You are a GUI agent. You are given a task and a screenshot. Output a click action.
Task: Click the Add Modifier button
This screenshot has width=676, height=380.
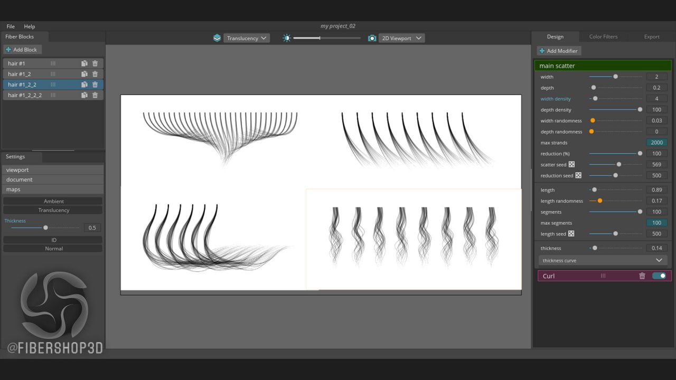pyautogui.click(x=559, y=51)
